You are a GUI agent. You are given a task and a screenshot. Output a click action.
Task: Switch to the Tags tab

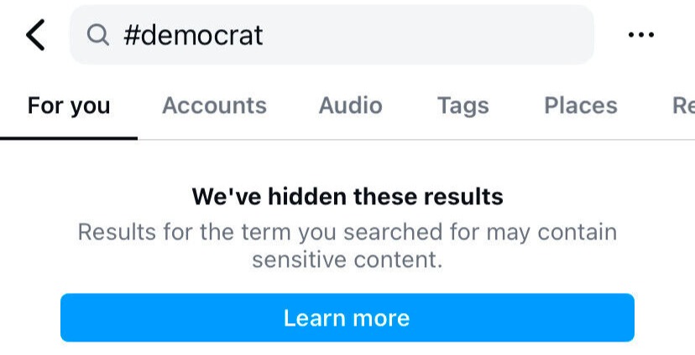coord(462,105)
